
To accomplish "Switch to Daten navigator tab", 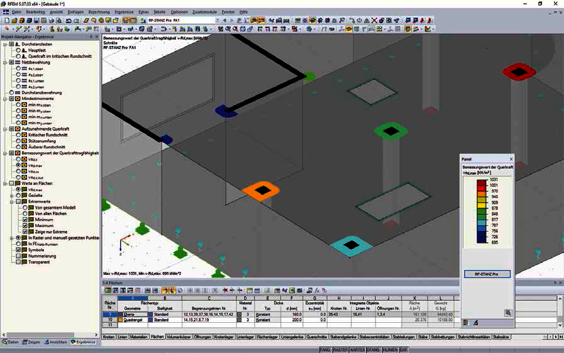I will point(11,342).
